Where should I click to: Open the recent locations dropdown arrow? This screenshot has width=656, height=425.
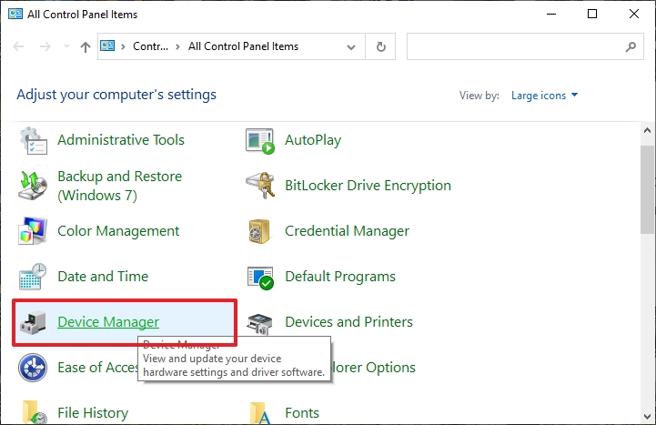click(66, 46)
